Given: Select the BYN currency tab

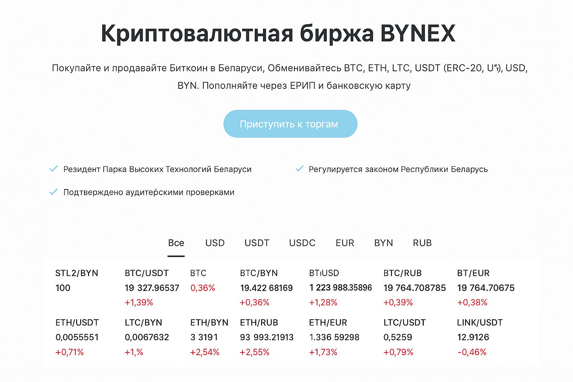Looking at the screenshot, I should pyautogui.click(x=383, y=243).
